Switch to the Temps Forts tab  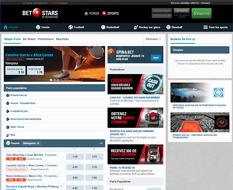click(x=12, y=39)
